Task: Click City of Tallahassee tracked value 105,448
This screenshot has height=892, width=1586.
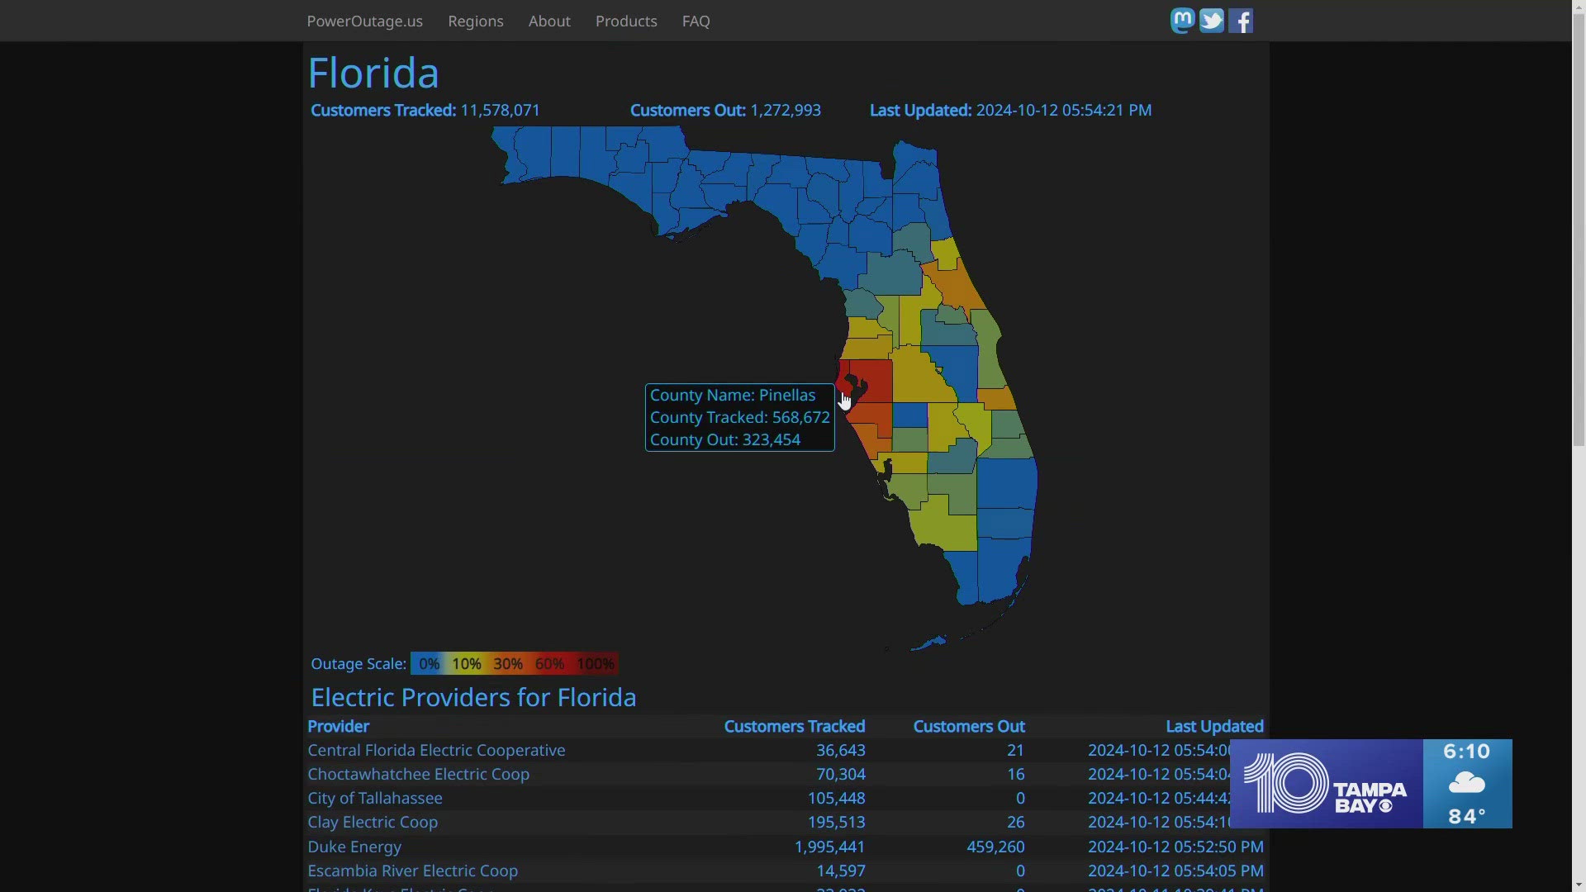Action: click(x=836, y=798)
